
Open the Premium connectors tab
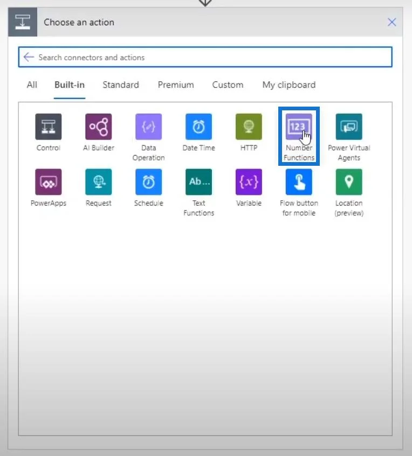click(176, 85)
